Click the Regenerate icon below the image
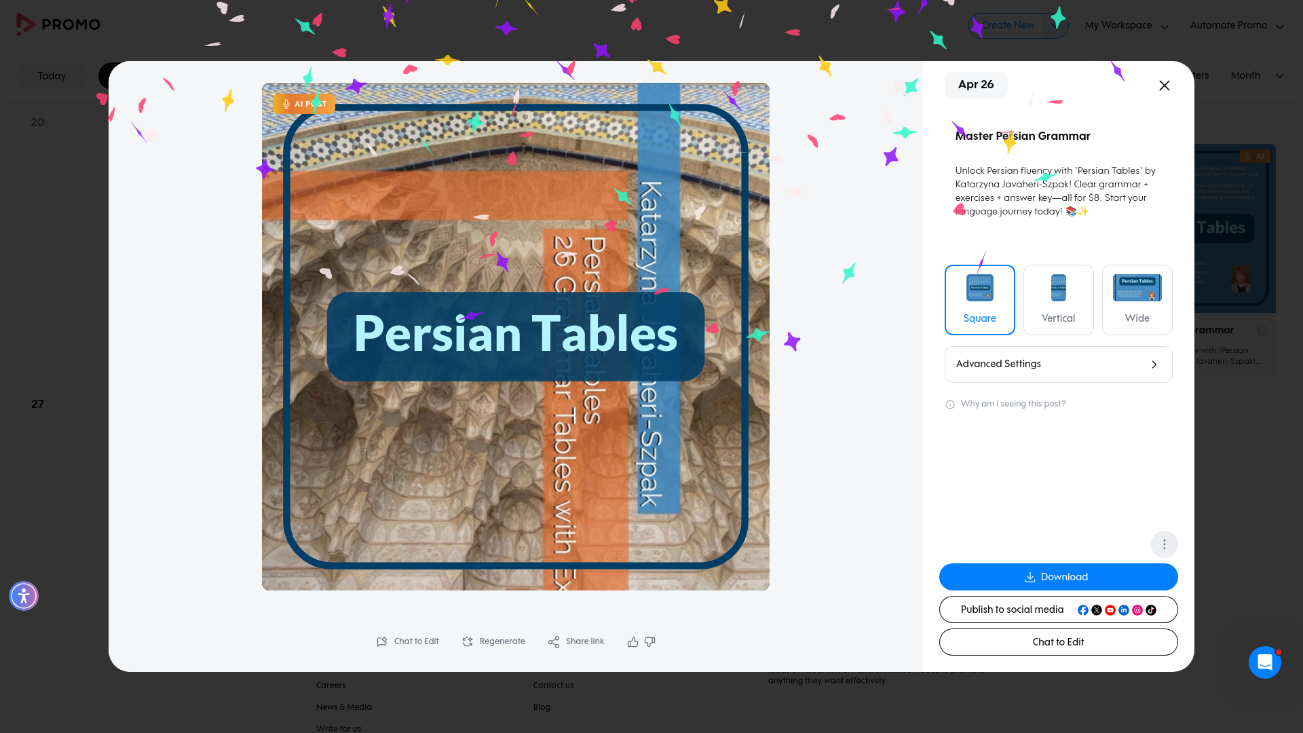Screen dimensions: 1303x733 coord(468,642)
